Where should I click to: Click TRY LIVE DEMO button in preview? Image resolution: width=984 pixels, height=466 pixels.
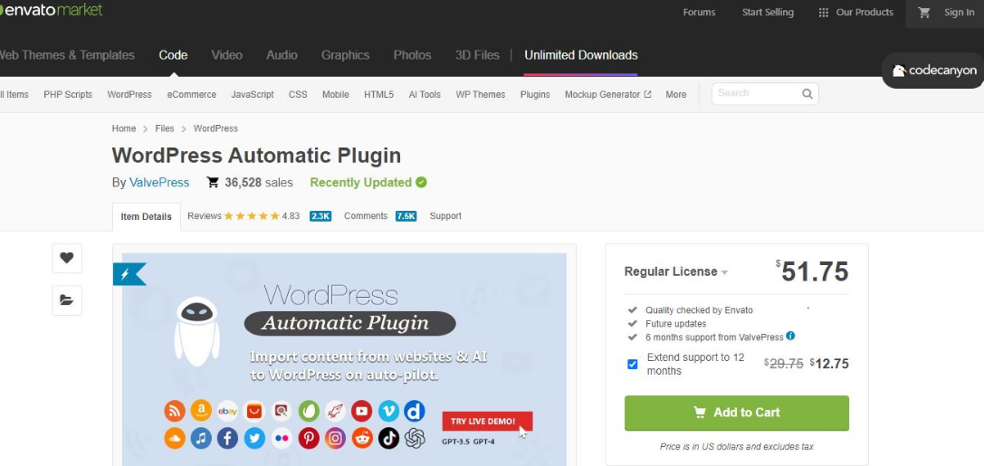(487, 421)
